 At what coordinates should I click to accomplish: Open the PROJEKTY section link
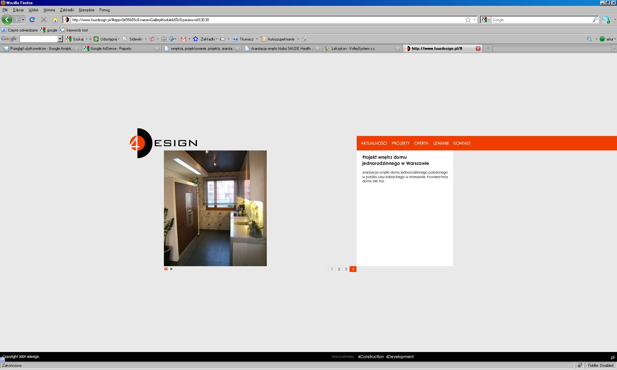[400, 143]
